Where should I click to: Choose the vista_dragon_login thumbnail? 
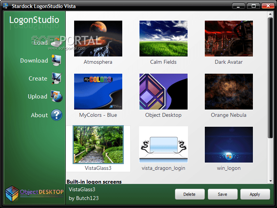[164, 145]
